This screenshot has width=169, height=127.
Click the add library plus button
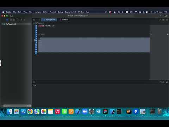pos(161,16)
